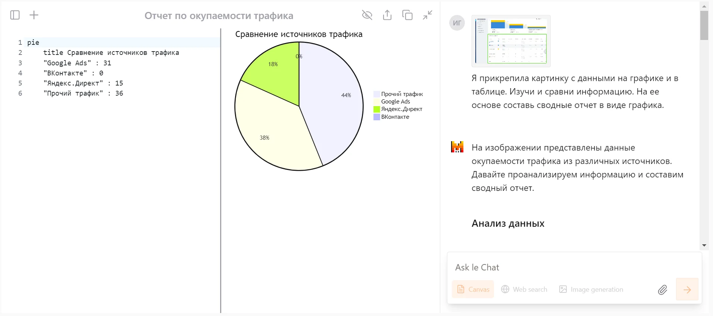
Task: Click the user avatar ИГ
Action: (457, 23)
